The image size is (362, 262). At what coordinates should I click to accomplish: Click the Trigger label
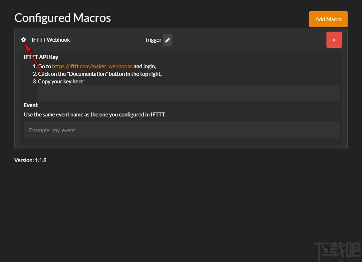point(153,40)
